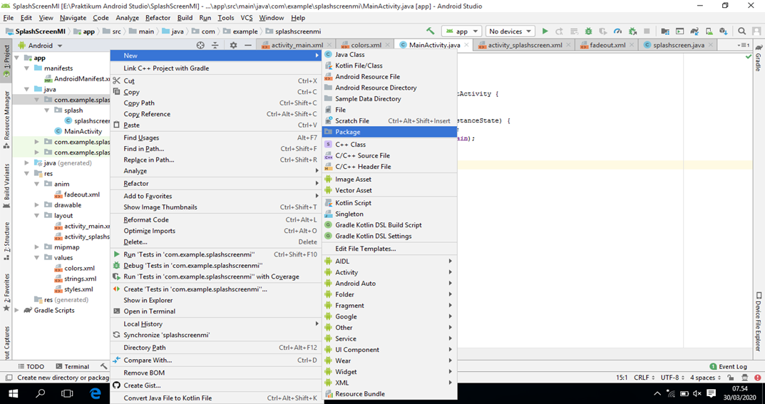The height and width of the screenshot is (404, 765).
Task: Click the 4 spaces indent entry
Action: (x=706, y=378)
